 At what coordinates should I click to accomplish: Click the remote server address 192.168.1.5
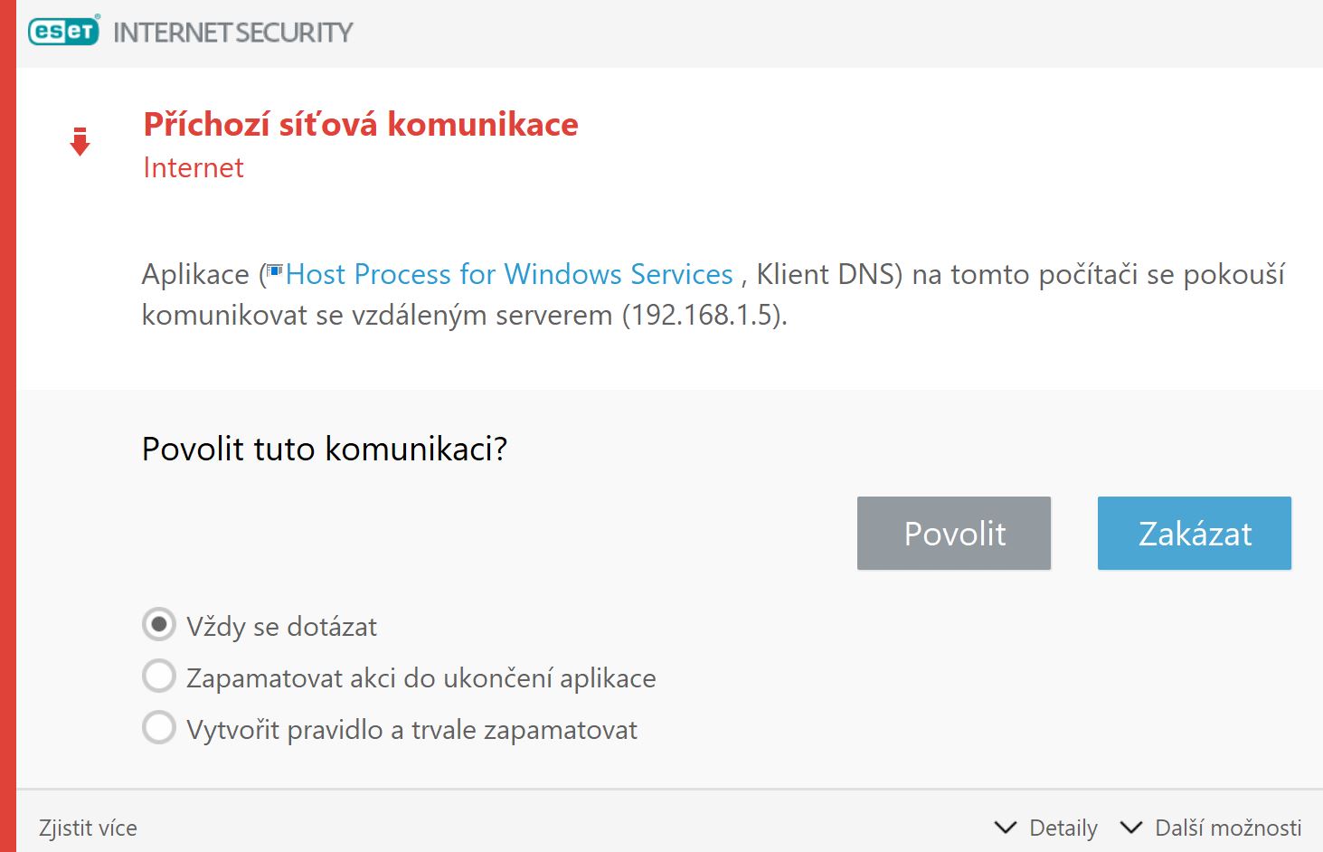[704, 315]
